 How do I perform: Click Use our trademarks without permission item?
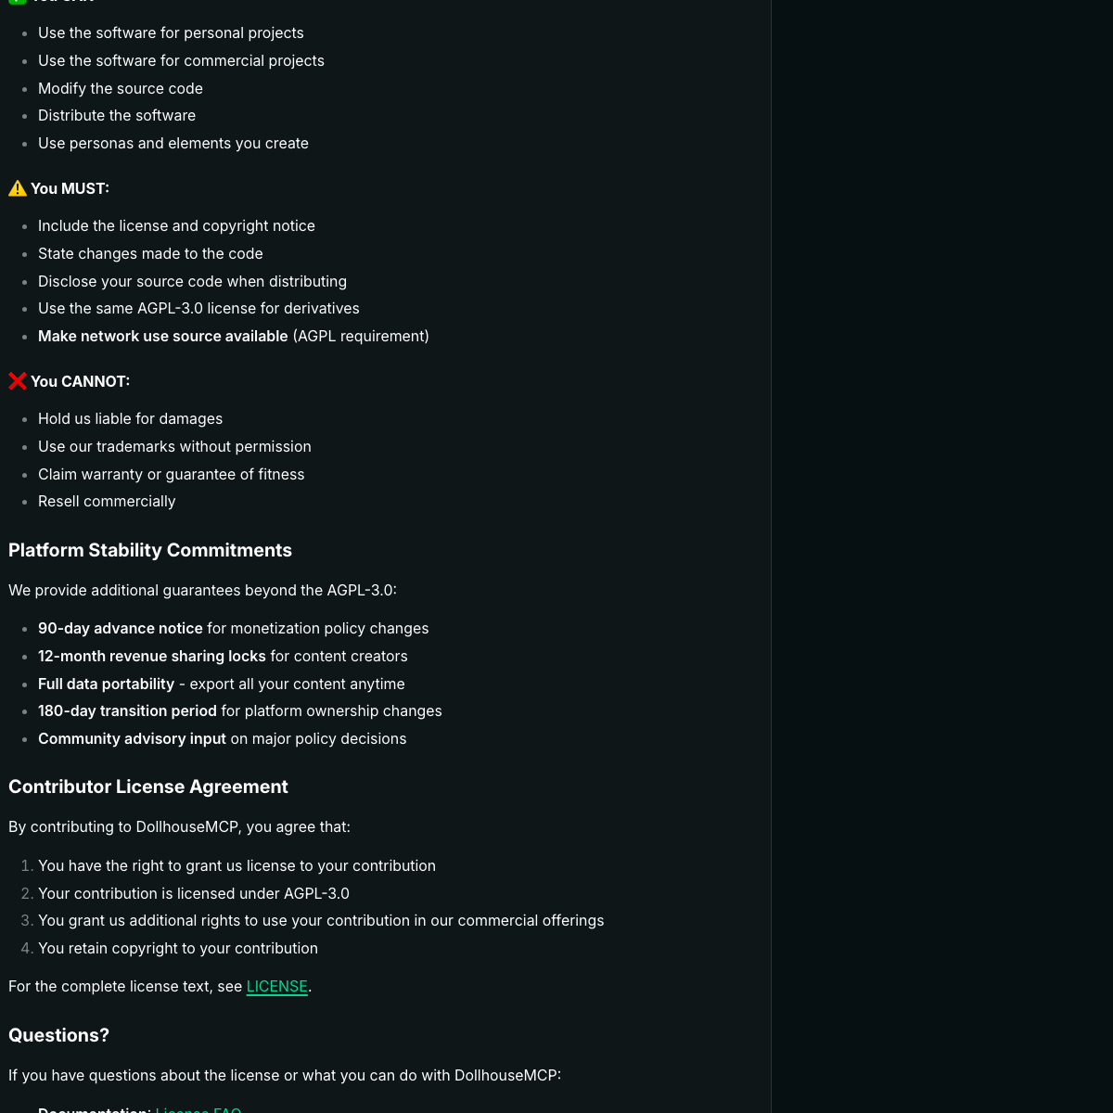pyautogui.click(x=174, y=447)
